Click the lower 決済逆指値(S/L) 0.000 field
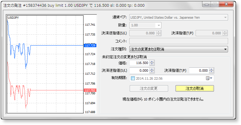 139,70
